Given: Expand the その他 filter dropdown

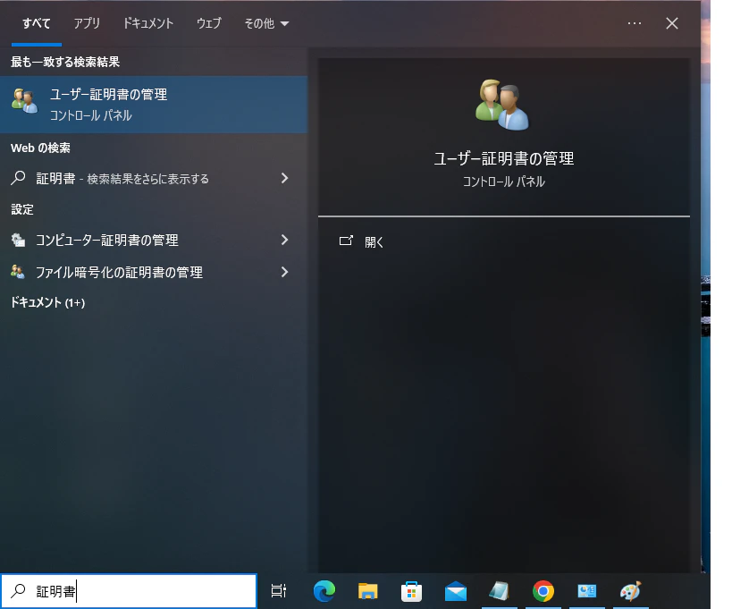Looking at the screenshot, I should tap(265, 24).
